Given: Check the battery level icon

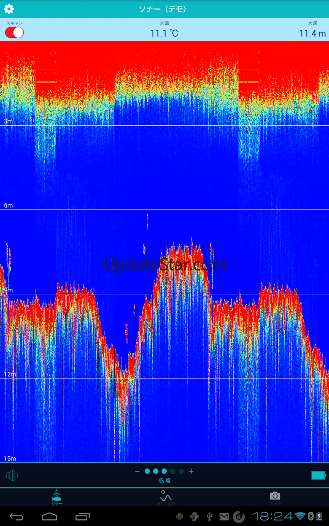Looking at the screenshot, I should tap(318, 475).
